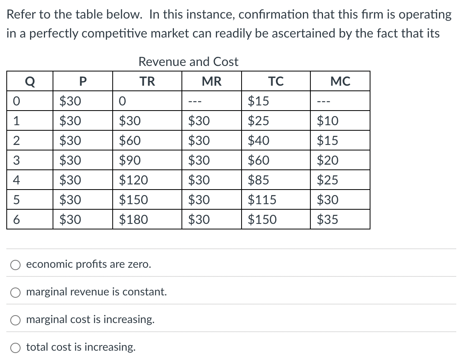Click the TR column header
Screen dimensions: 461x357
(147, 81)
